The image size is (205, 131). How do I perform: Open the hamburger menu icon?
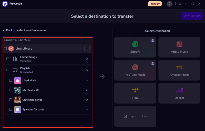click(x=180, y=4)
